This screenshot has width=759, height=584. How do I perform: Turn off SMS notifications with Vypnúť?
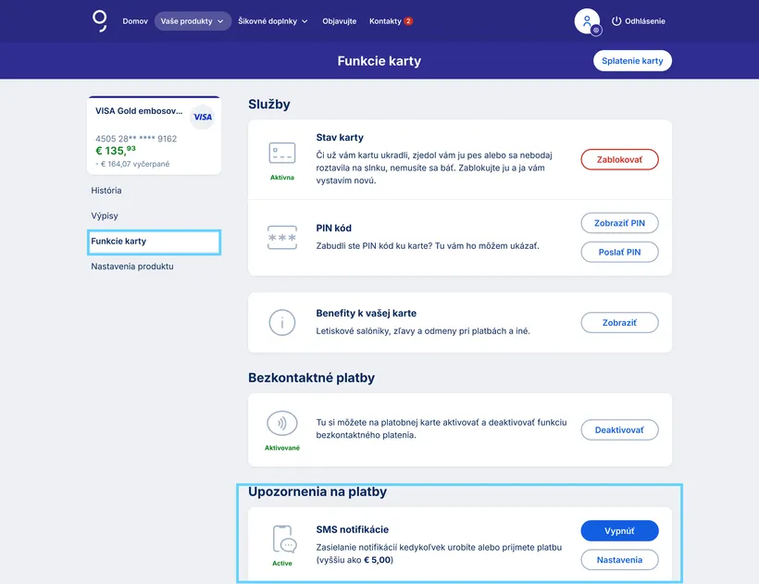(619, 530)
